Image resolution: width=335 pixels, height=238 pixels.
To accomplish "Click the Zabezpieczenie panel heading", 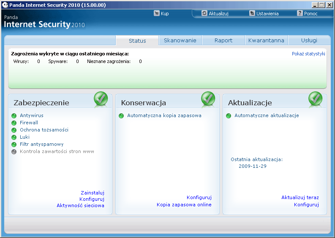I will coord(41,103).
